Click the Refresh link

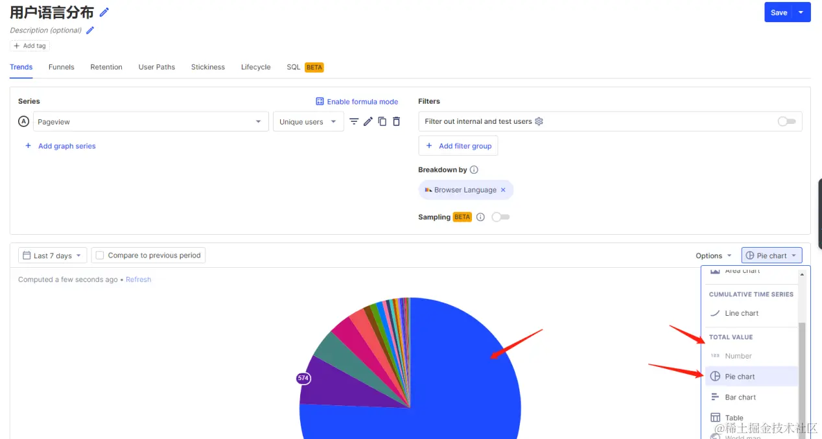coord(139,279)
